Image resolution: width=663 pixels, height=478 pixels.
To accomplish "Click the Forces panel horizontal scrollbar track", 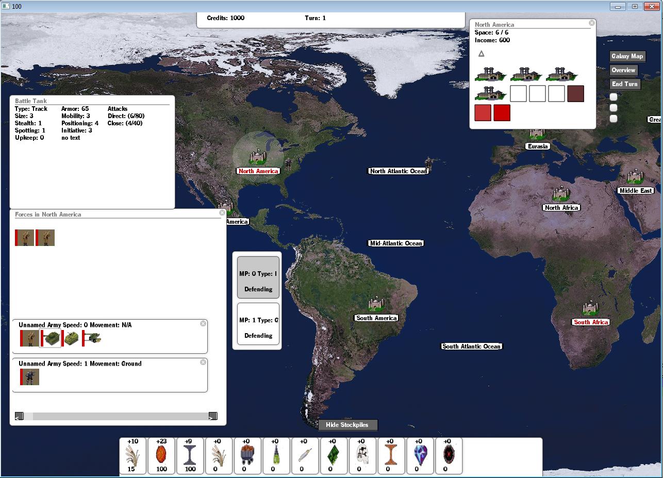I will pyautogui.click(x=116, y=416).
